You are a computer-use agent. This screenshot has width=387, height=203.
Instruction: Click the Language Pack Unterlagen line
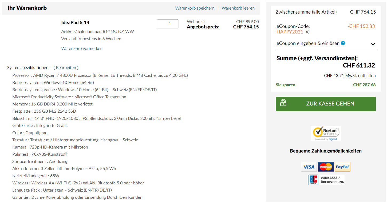click(x=62, y=190)
